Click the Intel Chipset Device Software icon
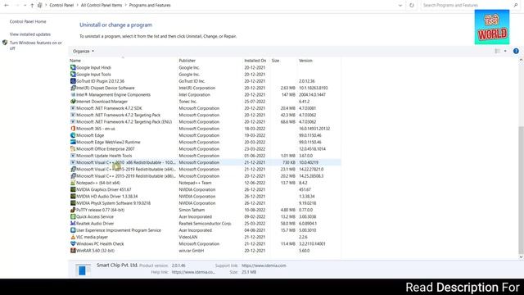524x295 pixels. pyautogui.click(x=73, y=88)
